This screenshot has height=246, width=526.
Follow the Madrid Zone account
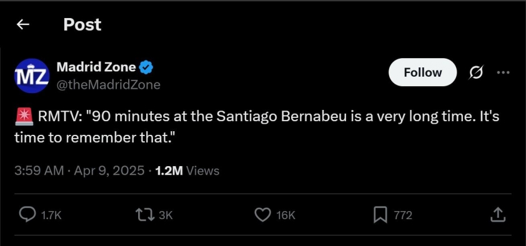click(422, 72)
